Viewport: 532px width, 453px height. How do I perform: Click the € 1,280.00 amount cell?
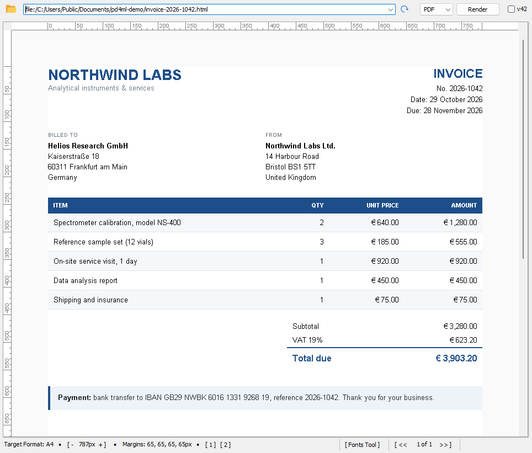tap(460, 222)
